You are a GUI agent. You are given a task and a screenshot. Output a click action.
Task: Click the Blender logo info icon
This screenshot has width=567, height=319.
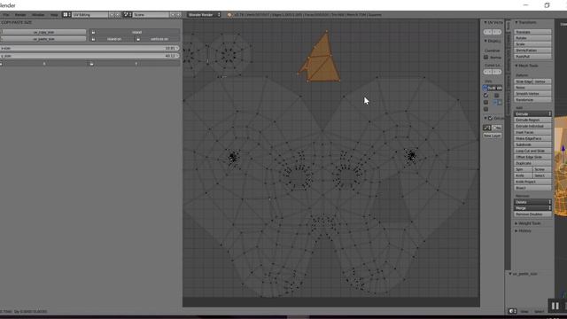coord(229,15)
